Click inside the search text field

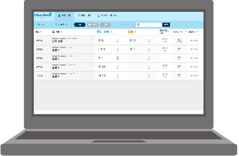point(149,25)
